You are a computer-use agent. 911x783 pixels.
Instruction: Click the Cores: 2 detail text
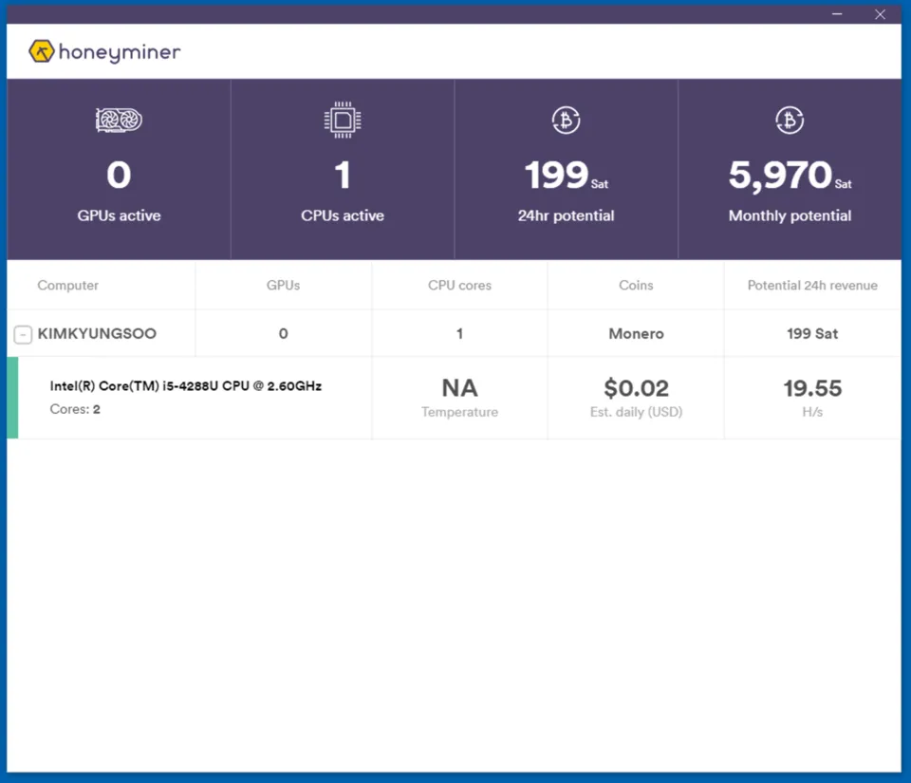[x=75, y=409]
